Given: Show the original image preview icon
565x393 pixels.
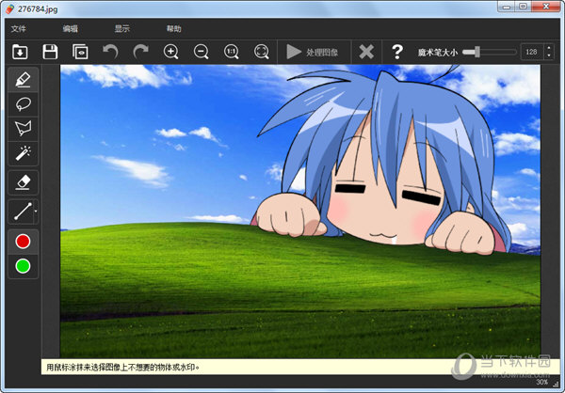Looking at the screenshot, I should (x=80, y=52).
